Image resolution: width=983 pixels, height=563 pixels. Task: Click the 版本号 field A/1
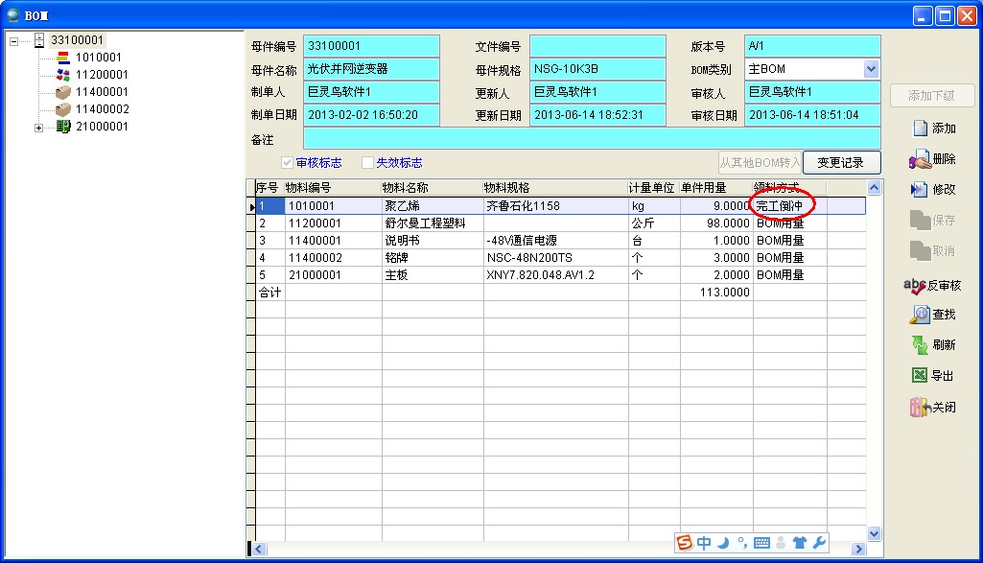[812, 46]
